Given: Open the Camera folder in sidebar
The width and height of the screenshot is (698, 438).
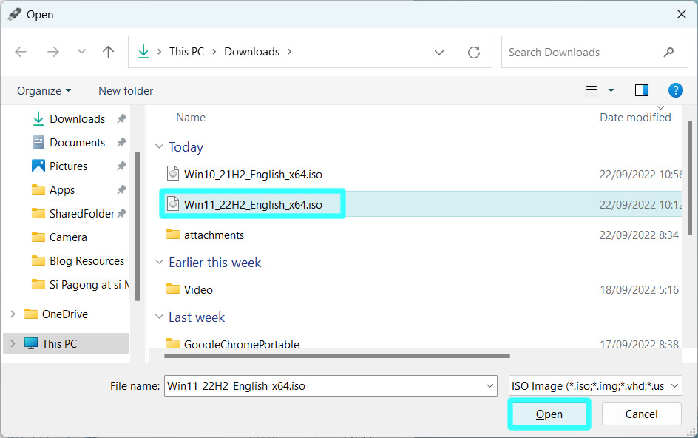Looking at the screenshot, I should click(68, 237).
